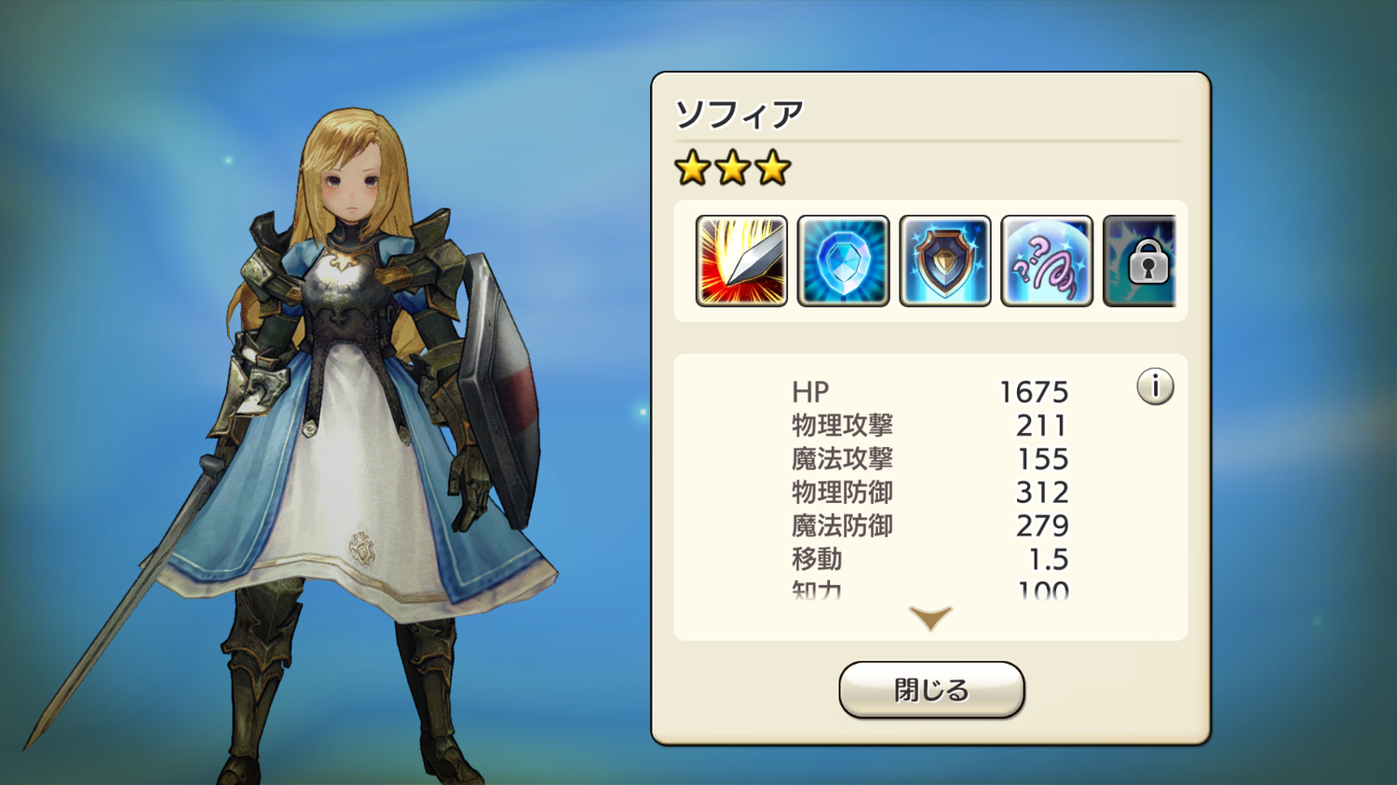
Task: Tap the sword slash skill icon
Action: point(741,261)
